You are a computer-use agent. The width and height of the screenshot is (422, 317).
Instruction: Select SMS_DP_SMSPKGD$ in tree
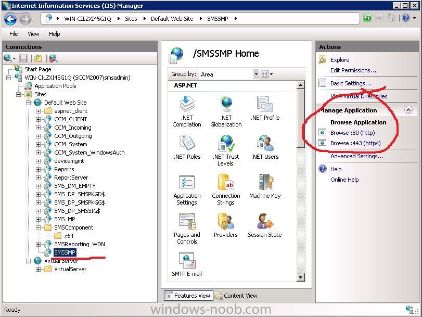tap(80, 195)
